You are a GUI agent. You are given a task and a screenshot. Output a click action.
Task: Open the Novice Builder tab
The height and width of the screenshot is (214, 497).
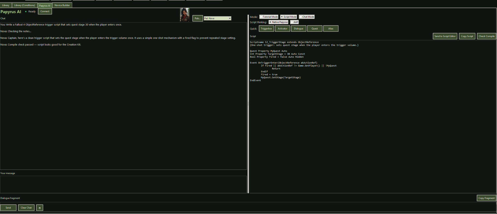tap(62, 5)
